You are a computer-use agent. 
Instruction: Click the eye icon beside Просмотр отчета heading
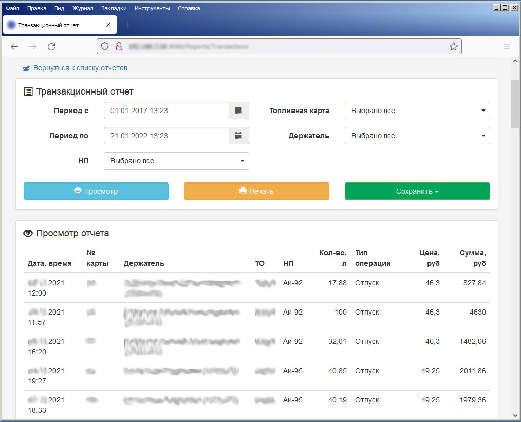(28, 233)
